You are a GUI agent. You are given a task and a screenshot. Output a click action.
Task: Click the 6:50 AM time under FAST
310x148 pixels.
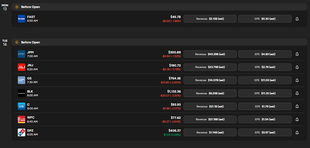32,21
